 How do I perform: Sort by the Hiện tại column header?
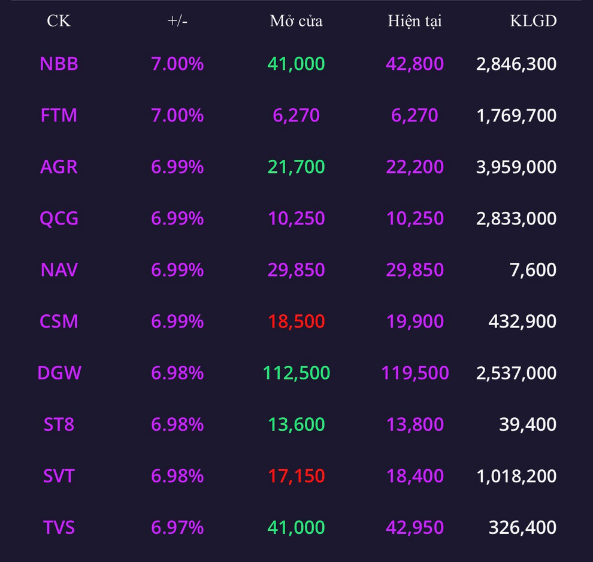[415, 21]
